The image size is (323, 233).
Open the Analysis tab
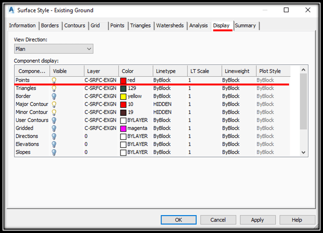pos(199,25)
